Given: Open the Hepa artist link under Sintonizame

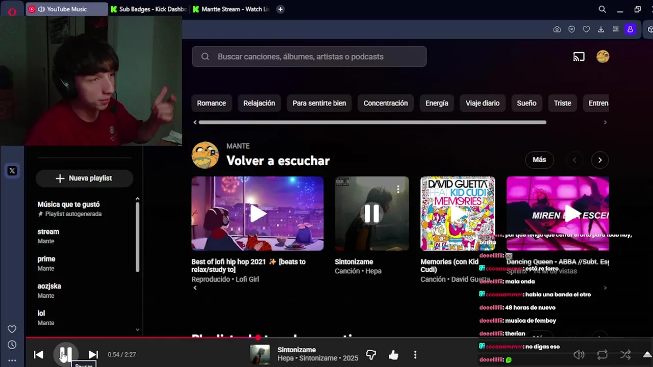Looking at the screenshot, I should [373, 271].
